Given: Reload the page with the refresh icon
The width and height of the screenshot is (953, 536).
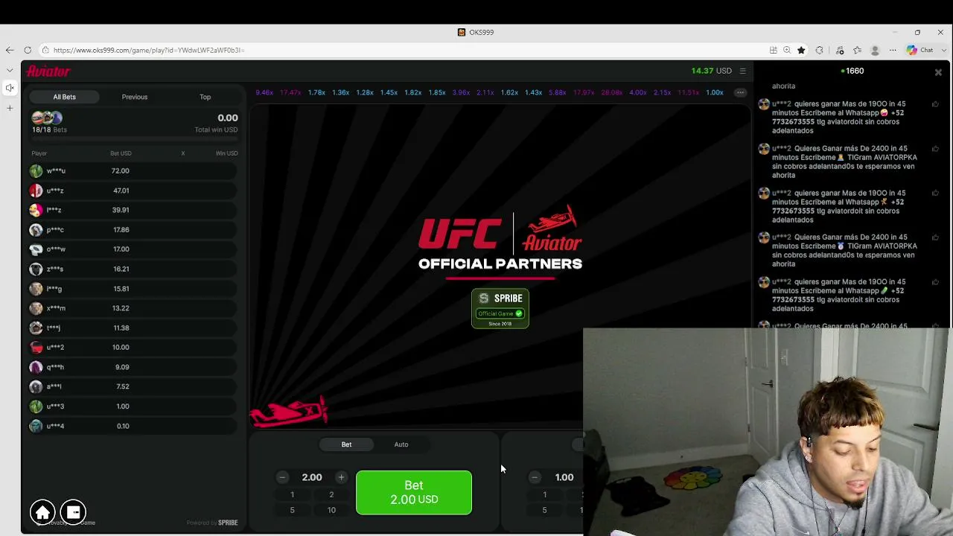Looking at the screenshot, I should (x=28, y=50).
